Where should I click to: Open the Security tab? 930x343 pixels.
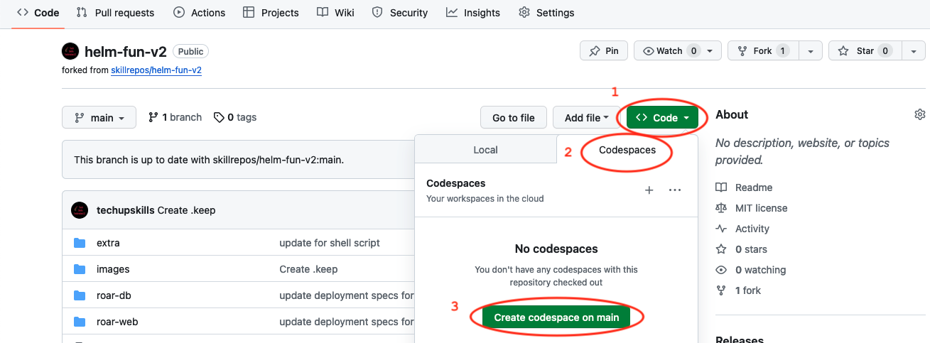399,12
